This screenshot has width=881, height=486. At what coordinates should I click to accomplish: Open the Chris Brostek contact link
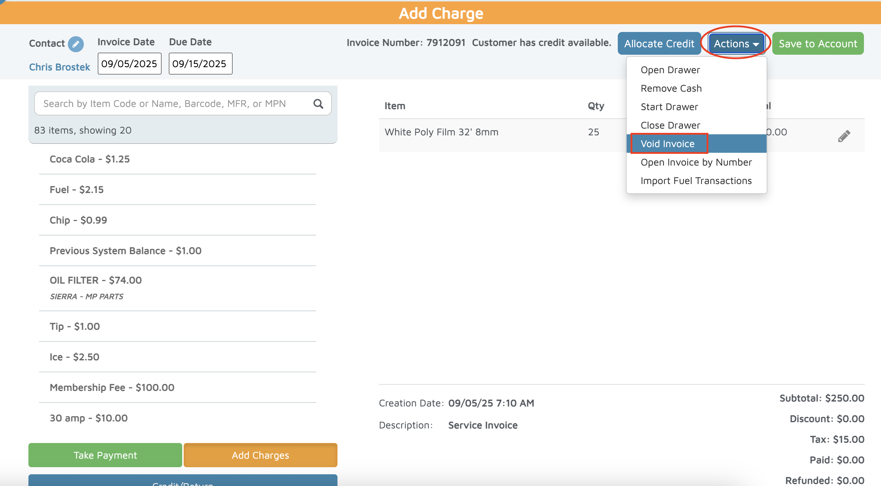(x=60, y=67)
